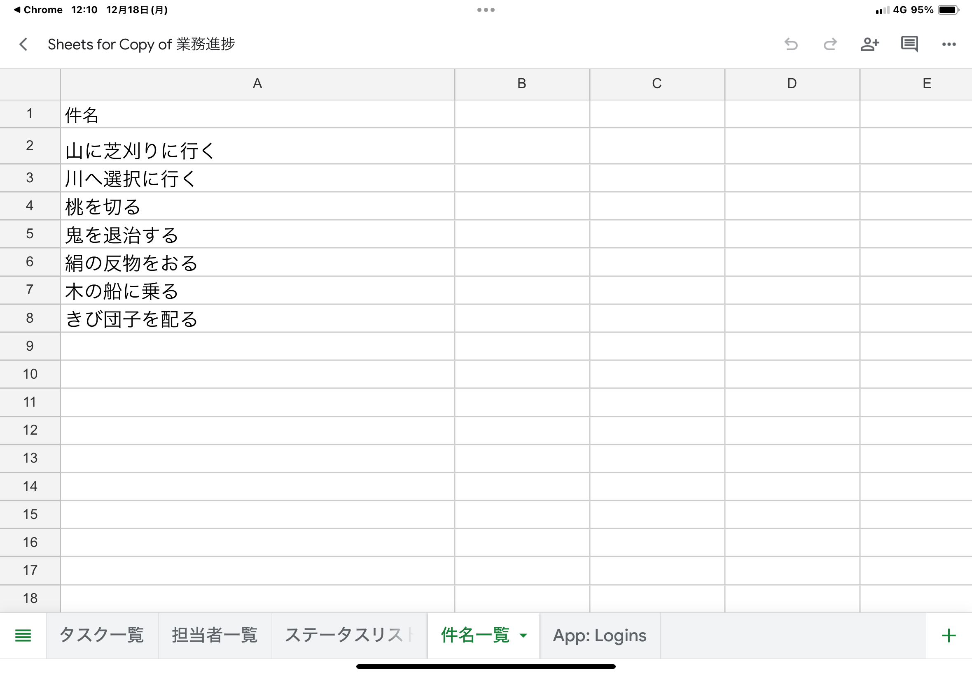
Task: Switch to the App: Logins tab
Action: [x=600, y=635]
